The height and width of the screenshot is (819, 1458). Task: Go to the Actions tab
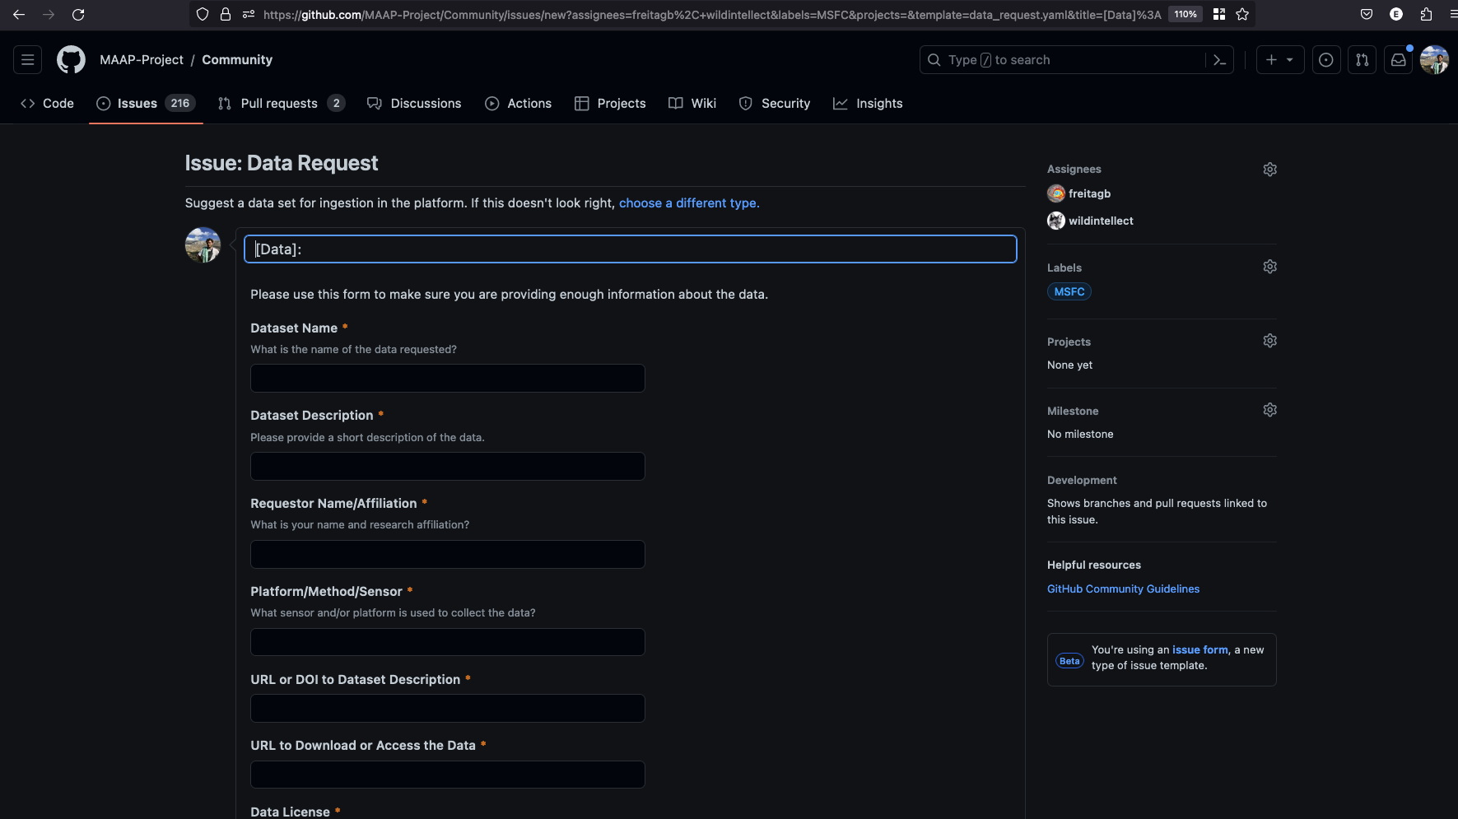519,104
